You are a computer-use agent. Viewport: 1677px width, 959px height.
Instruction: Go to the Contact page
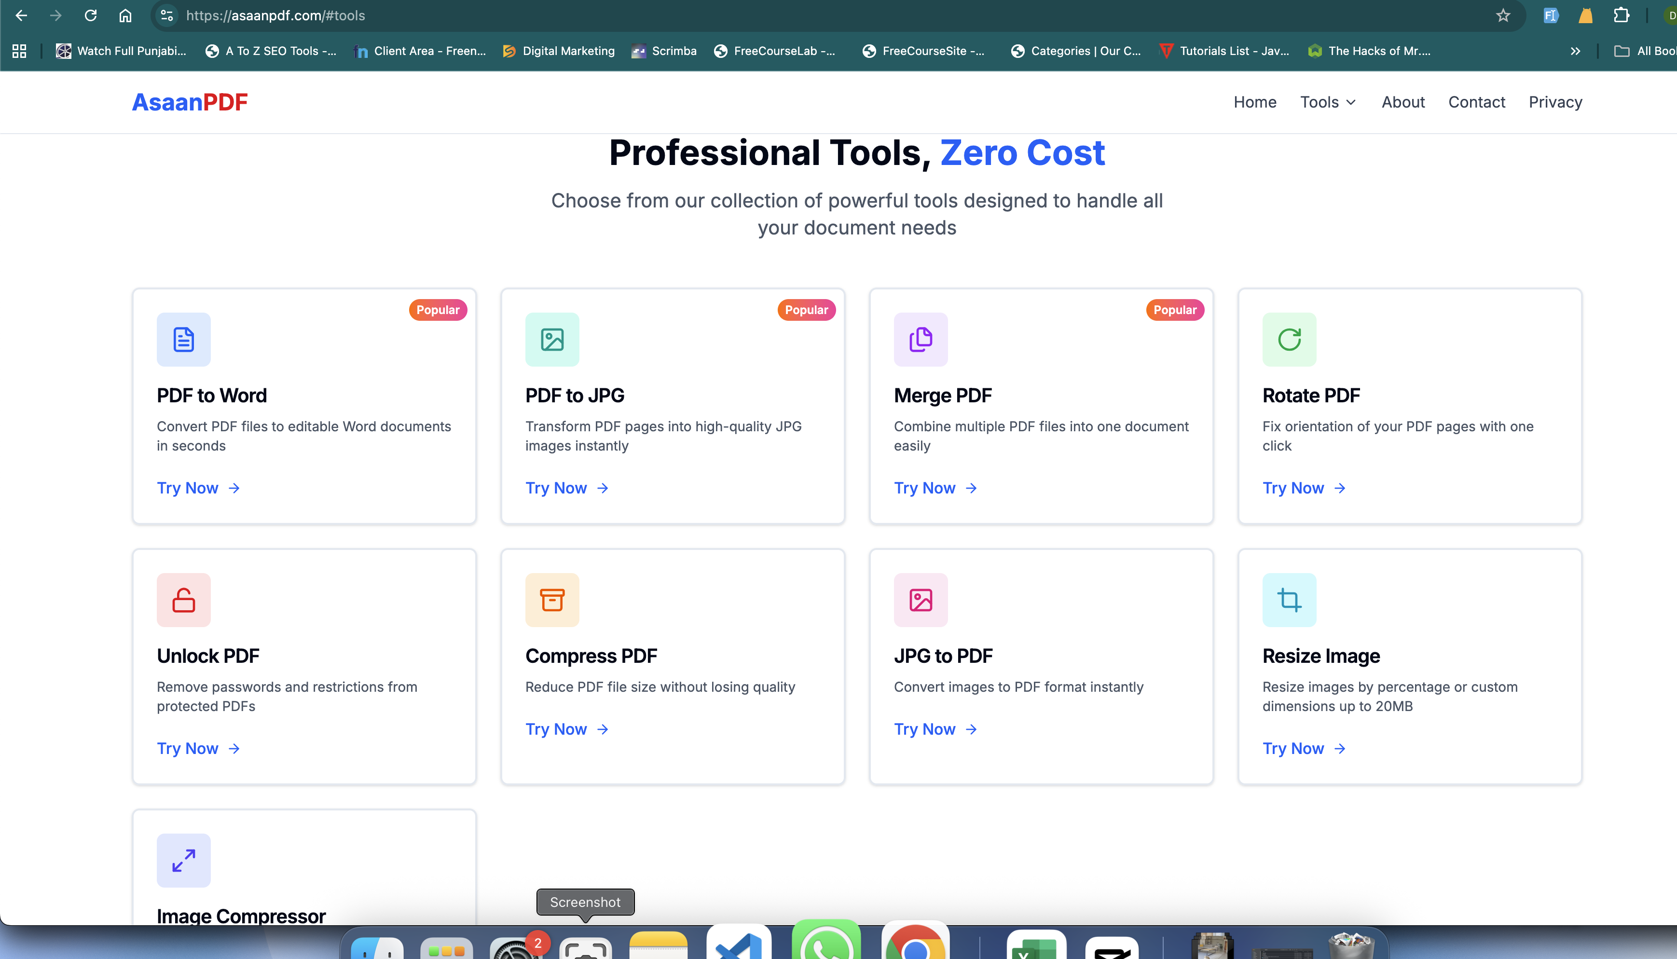1476,102
